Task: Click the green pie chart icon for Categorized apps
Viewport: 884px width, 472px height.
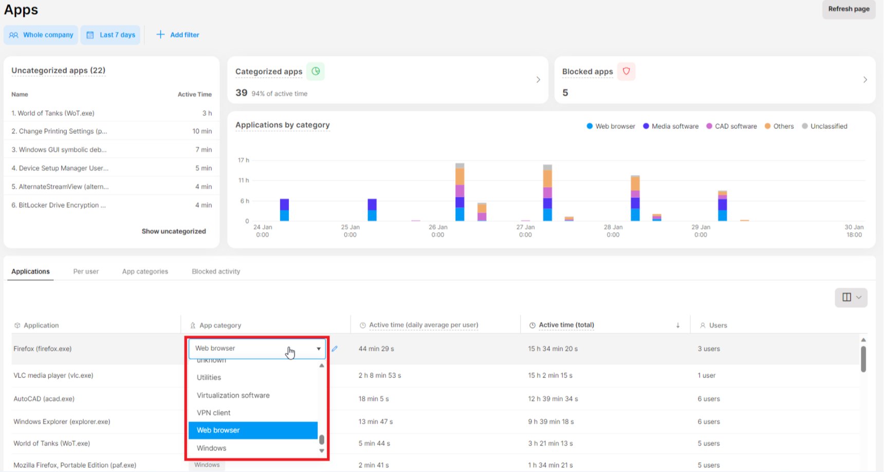Action: click(x=316, y=71)
